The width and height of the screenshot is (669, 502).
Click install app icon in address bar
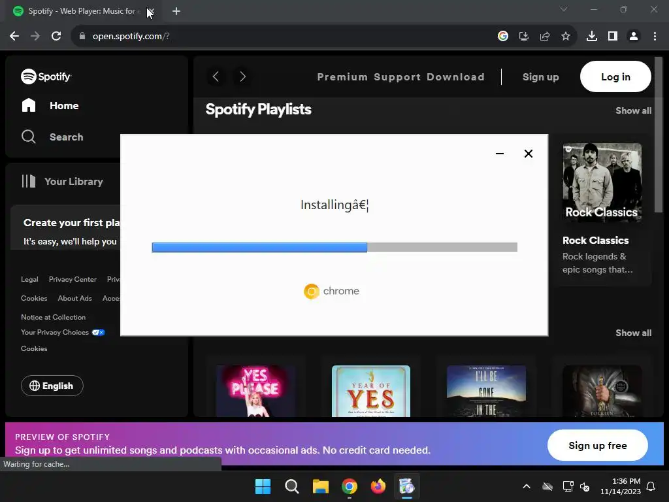(523, 37)
